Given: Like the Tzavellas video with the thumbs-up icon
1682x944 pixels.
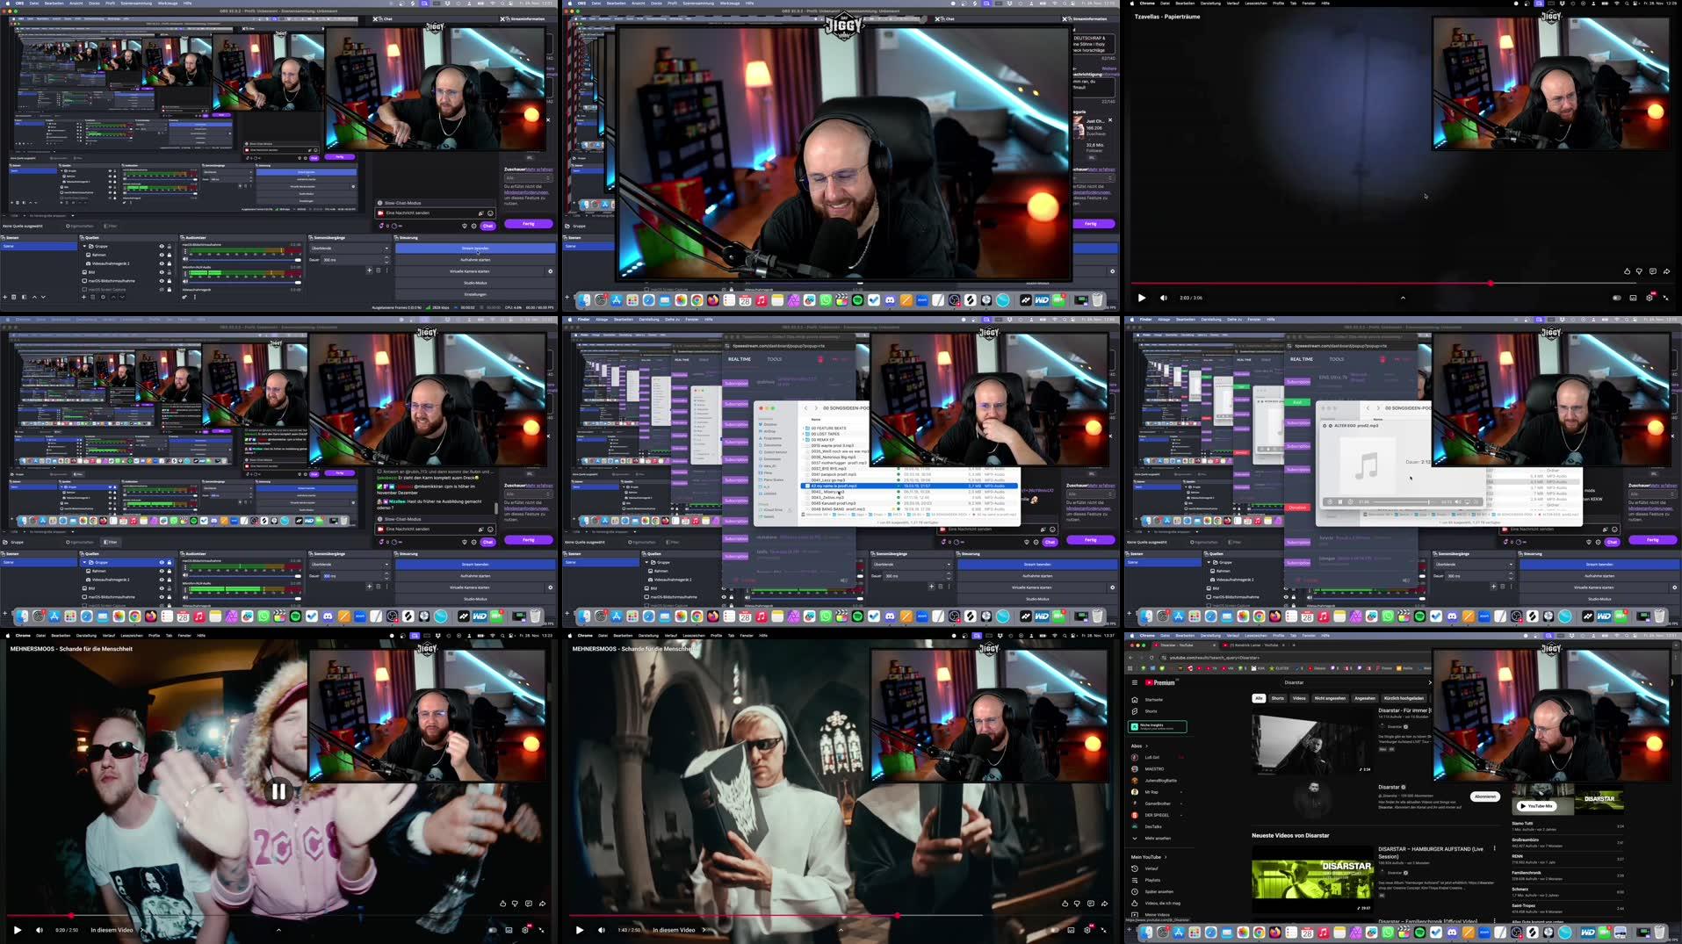Looking at the screenshot, I should point(1628,271).
